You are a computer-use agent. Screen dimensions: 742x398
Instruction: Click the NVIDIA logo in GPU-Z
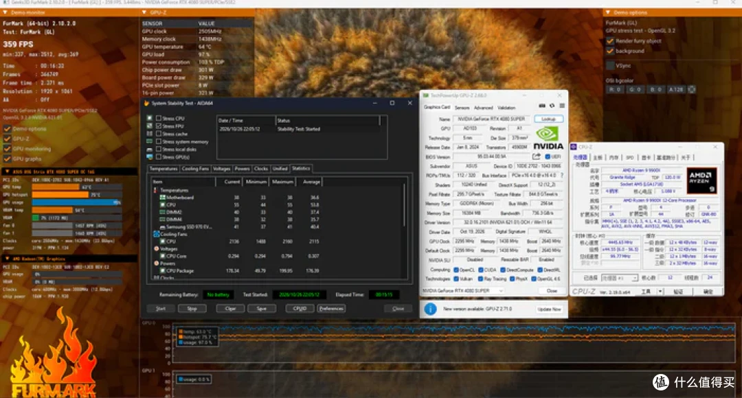pyautogui.click(x=548, y=139)
